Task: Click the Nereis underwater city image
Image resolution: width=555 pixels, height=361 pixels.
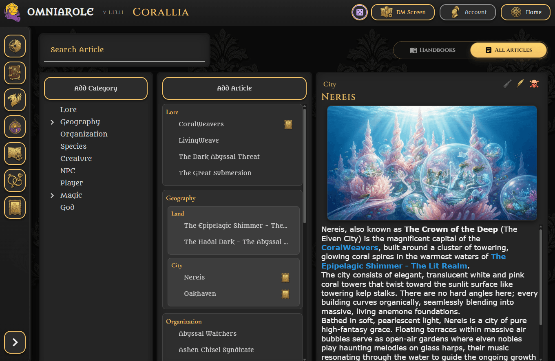Action: point(432,163)
